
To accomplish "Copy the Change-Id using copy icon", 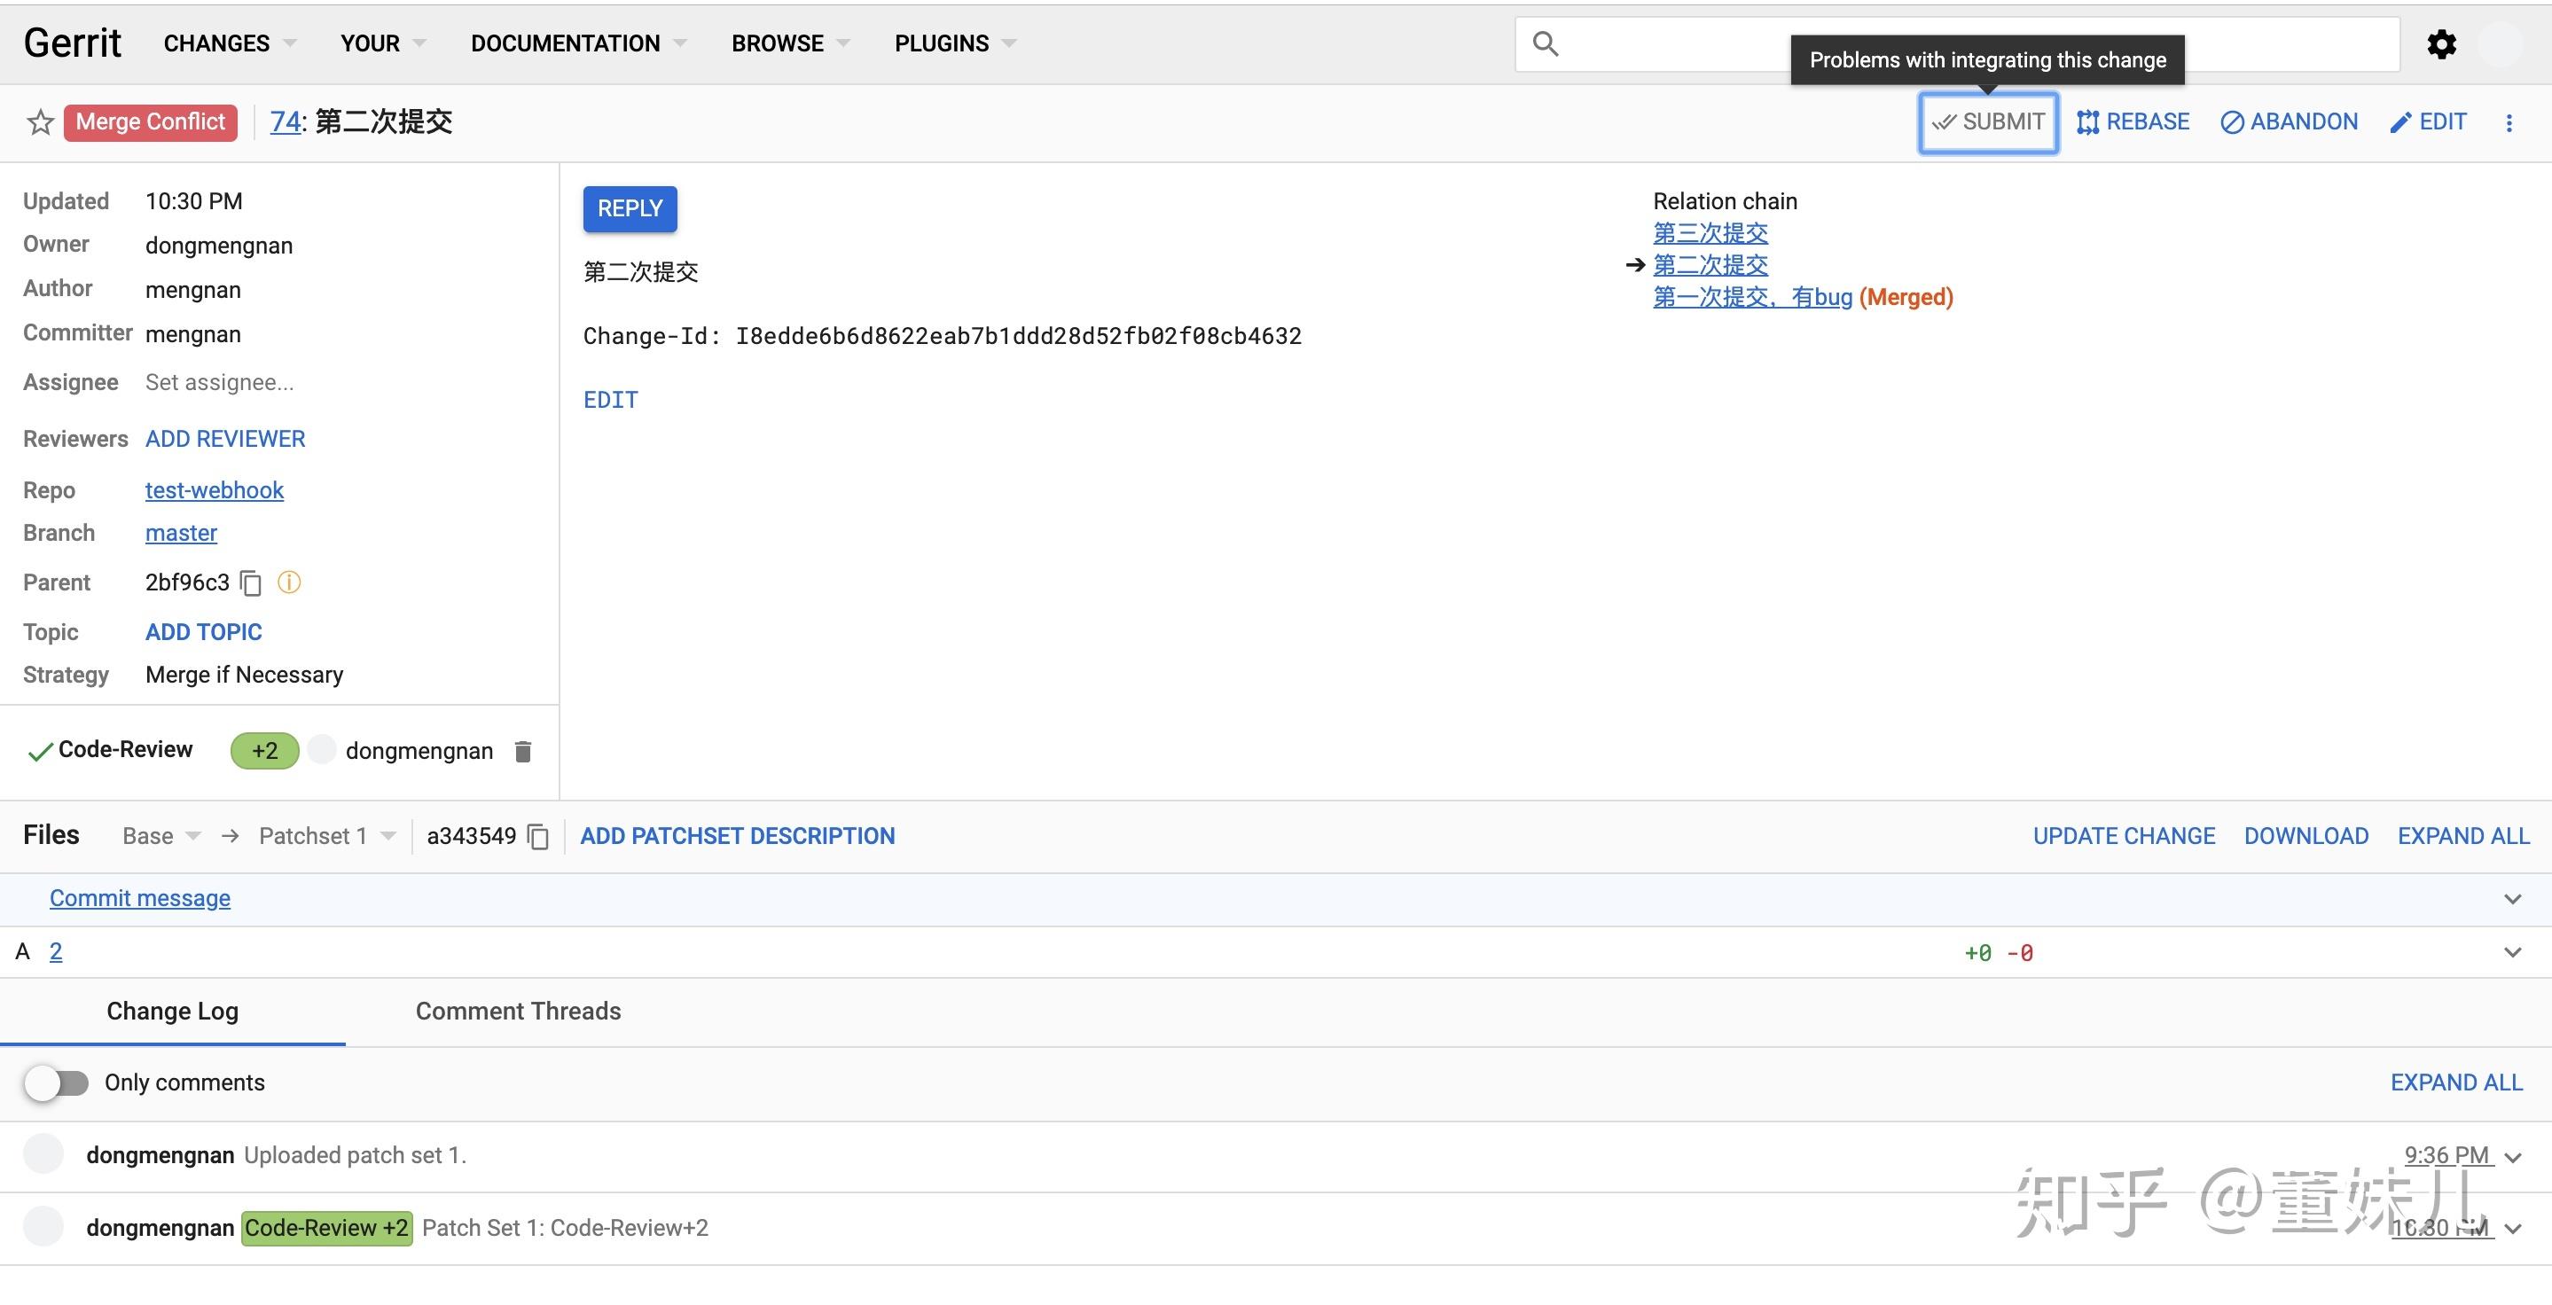I will tap(1333, 336).
